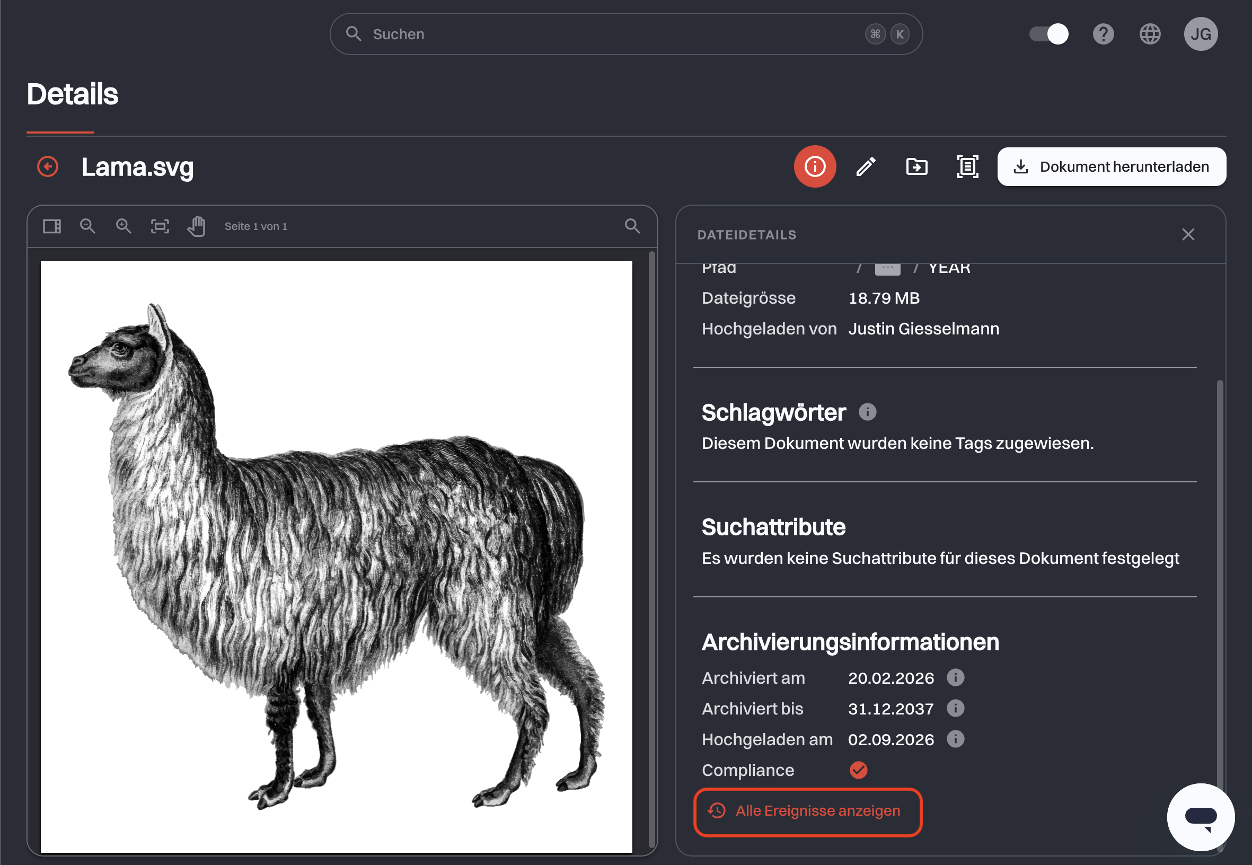Open the help question mark icon
The height and width of the screenshot is (865, 1252).
click(1103, 34)
